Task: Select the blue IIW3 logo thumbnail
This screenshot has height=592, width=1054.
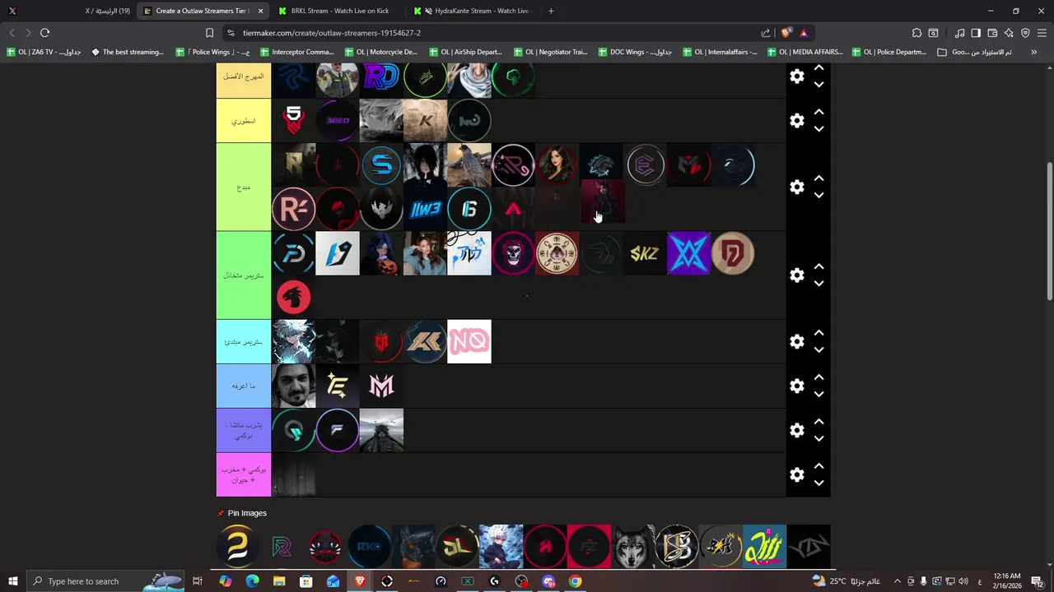Action: [x=426, y=209]
